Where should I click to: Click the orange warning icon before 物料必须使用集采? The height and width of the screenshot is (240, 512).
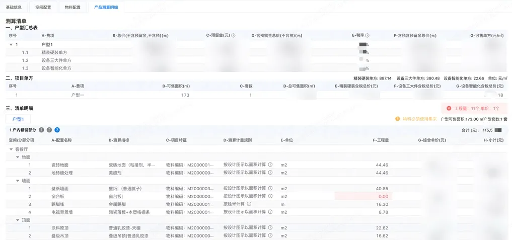tap(397, 119)
